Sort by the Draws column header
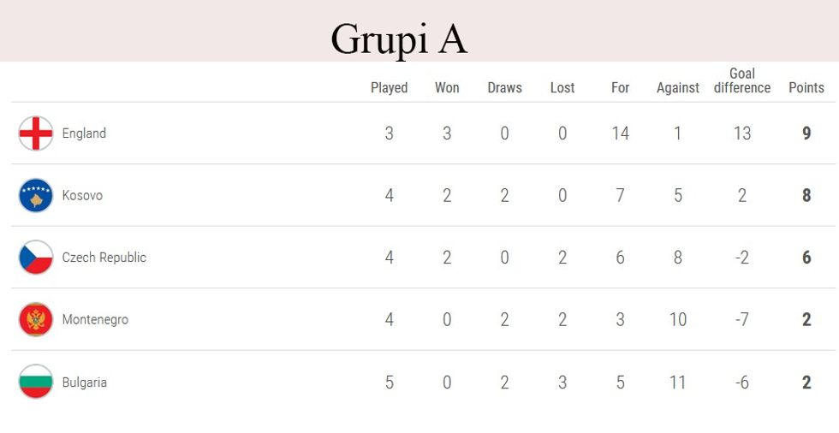This screenshot has width=839, height=433. tap(504, 87)
